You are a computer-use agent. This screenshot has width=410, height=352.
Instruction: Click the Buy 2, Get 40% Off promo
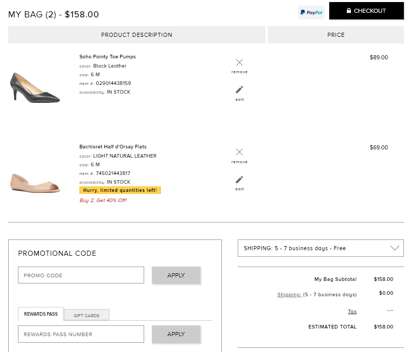pos(103,201)
